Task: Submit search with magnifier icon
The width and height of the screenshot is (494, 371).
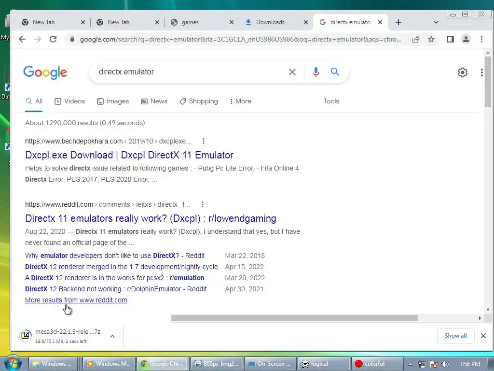Action: [x=335, y=72]
